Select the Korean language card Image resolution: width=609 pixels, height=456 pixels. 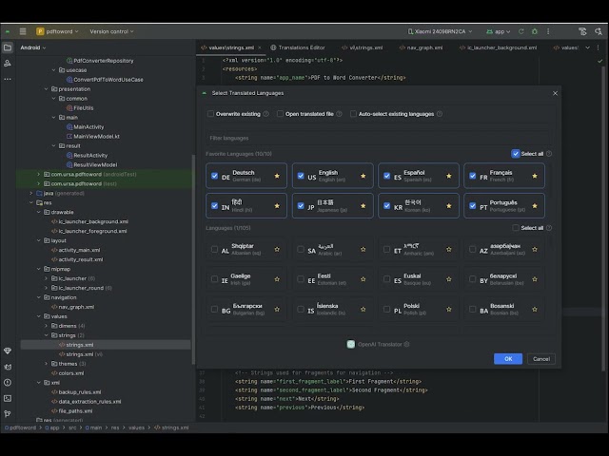pos(419,206)
